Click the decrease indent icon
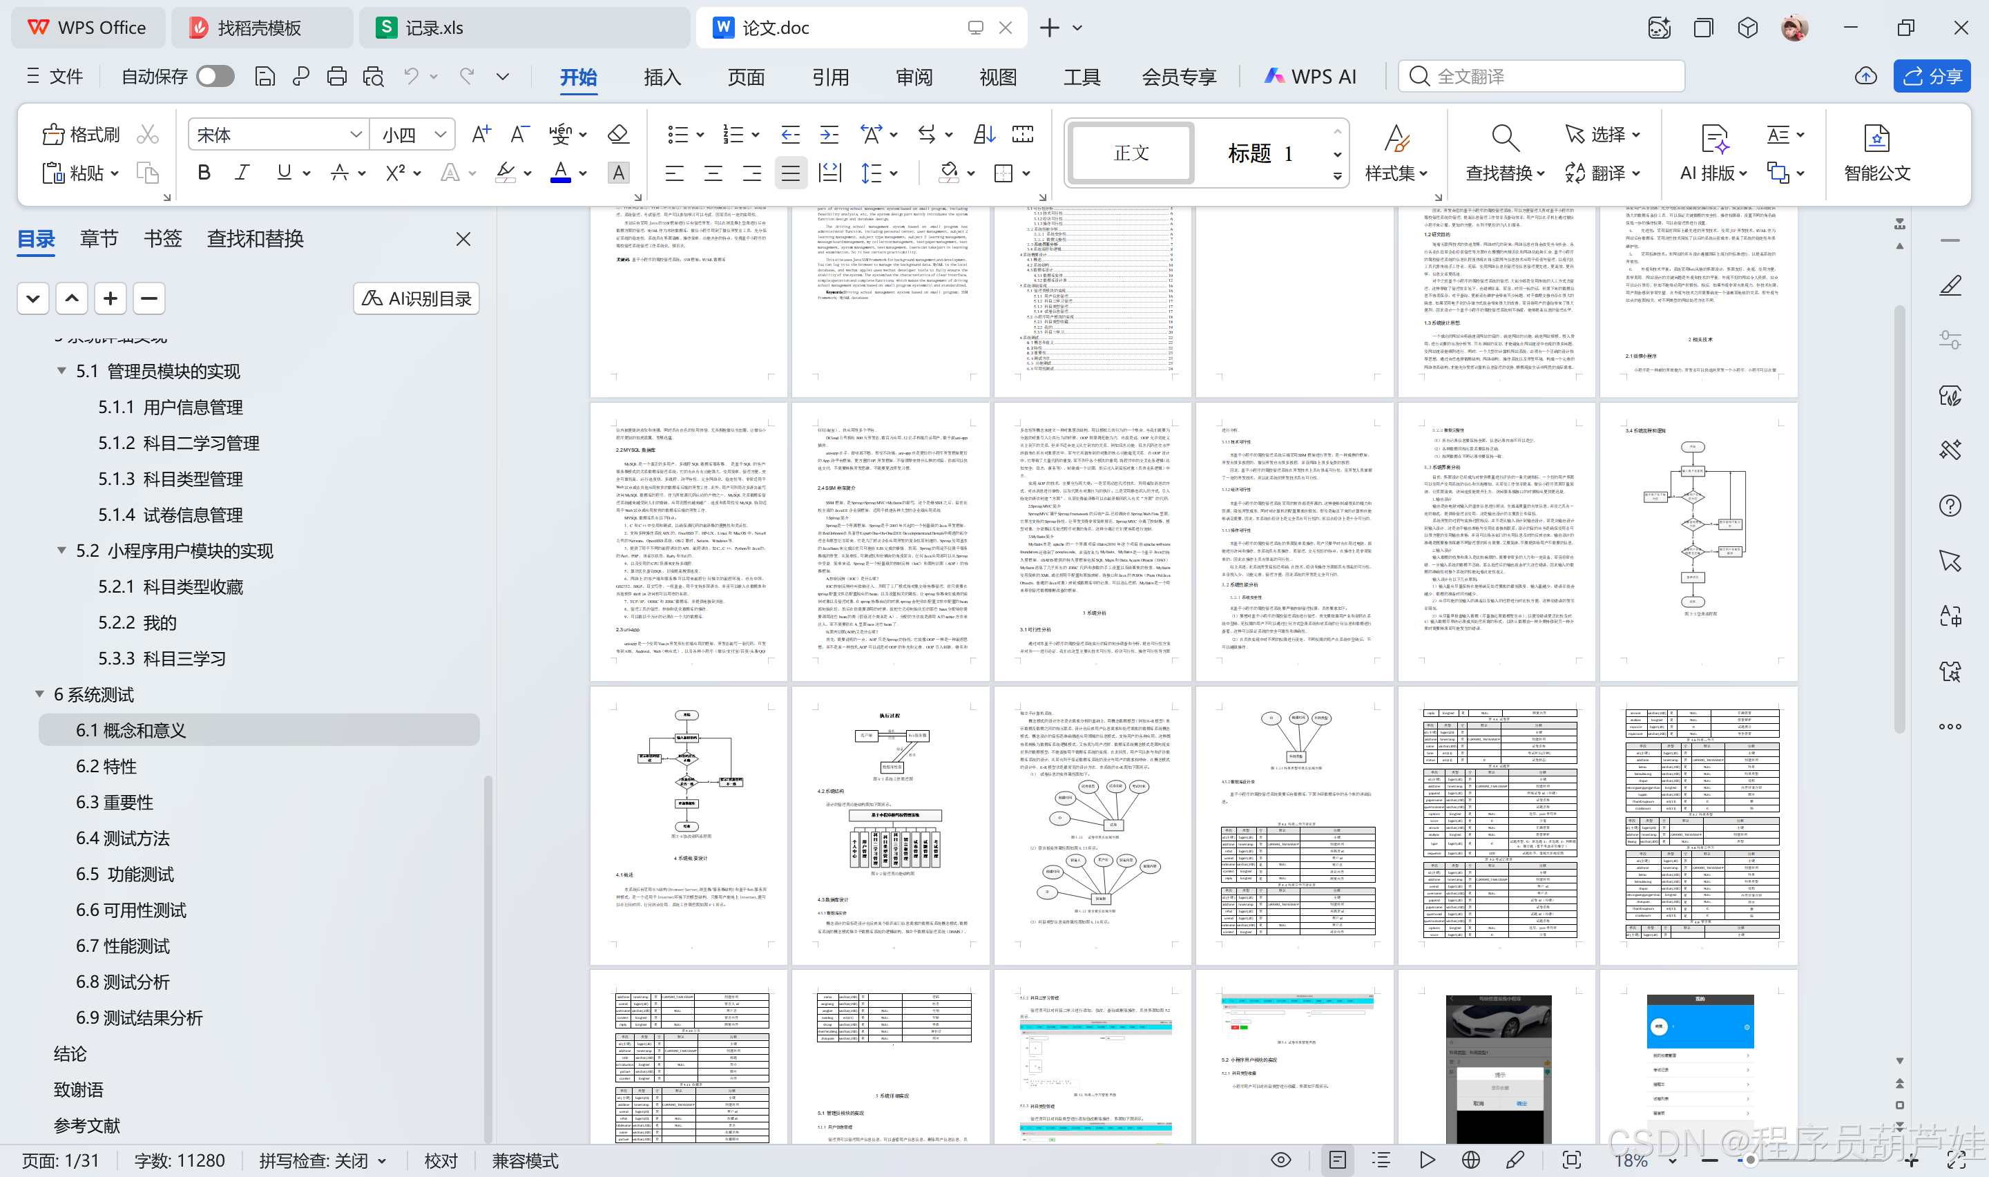Image resolution: width=1989 pixels, height=1177 pixels. pos(789,134)
